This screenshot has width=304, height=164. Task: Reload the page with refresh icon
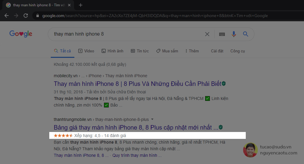26,16
